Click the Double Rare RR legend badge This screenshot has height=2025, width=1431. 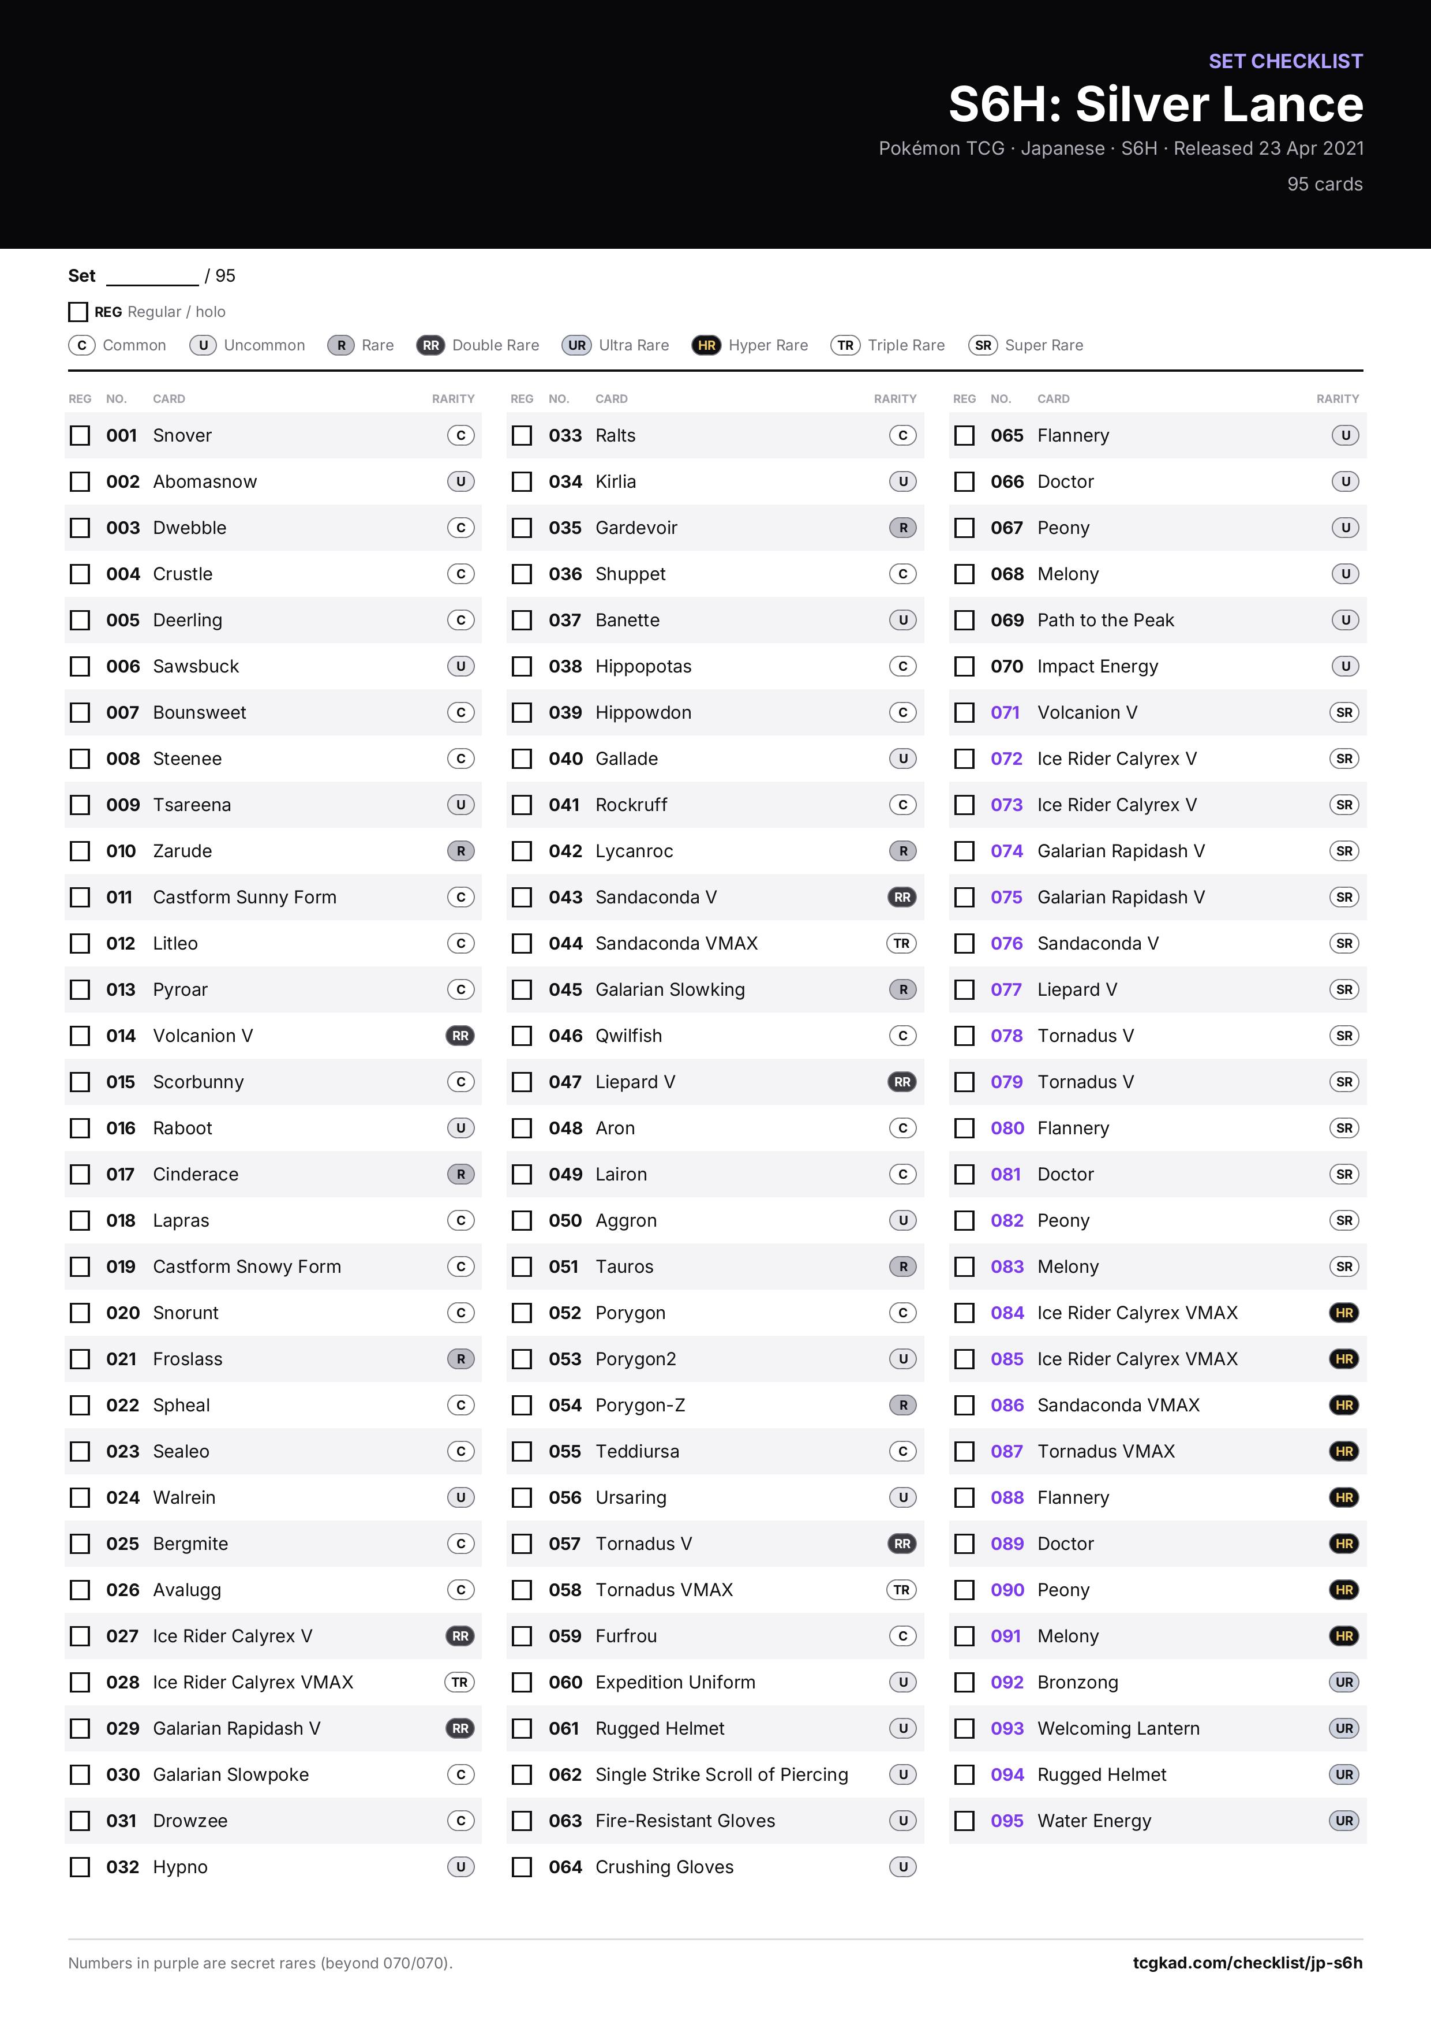[430, 345]
